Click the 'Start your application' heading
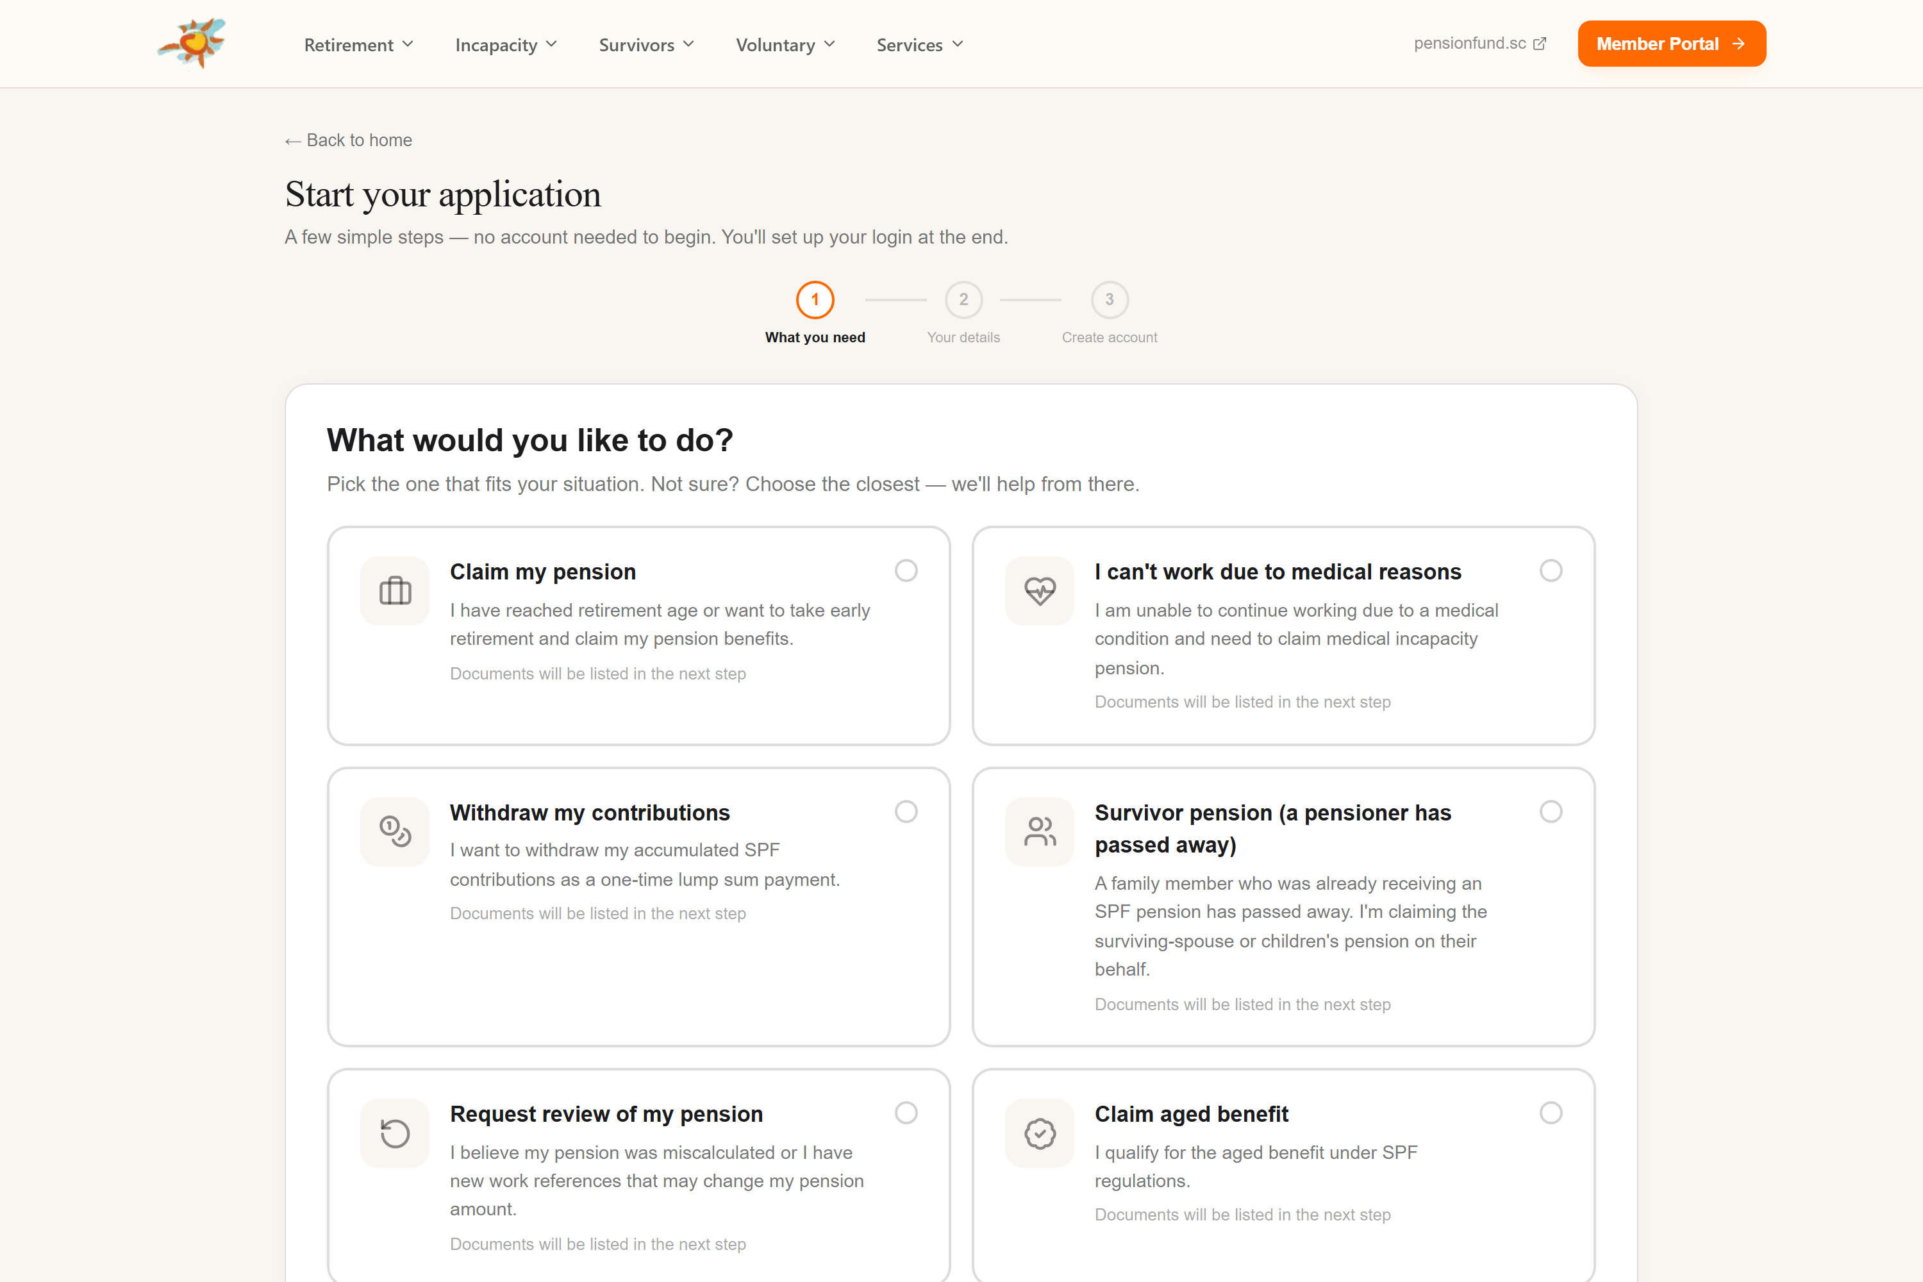1923x1282 pixels. click(442, 195)
